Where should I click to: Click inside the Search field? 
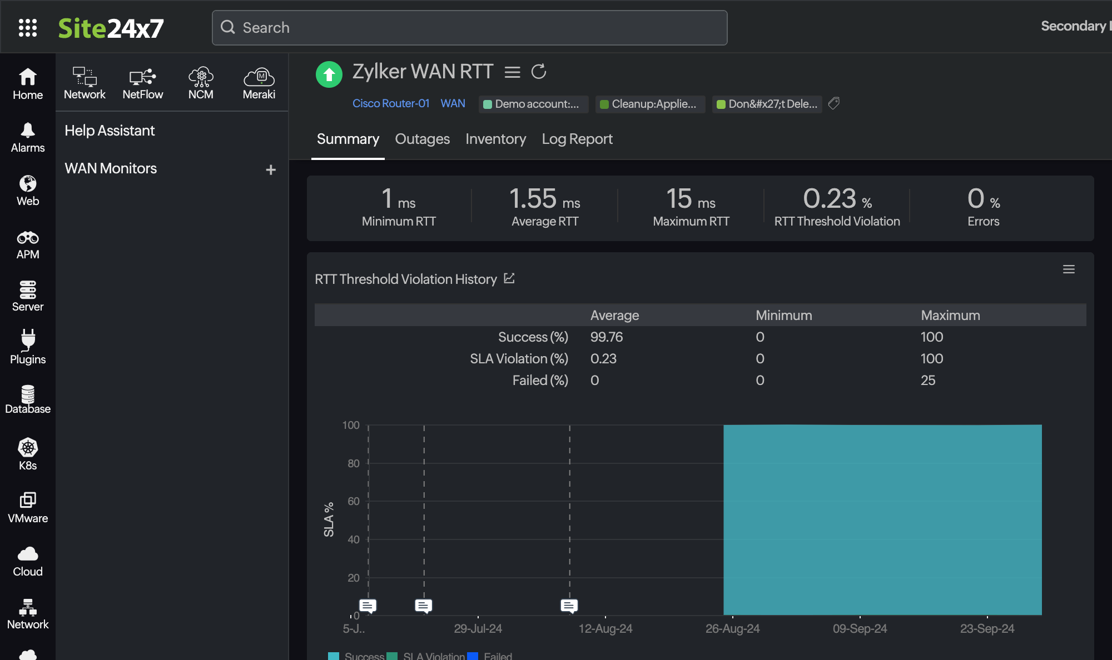[x=470, y=27]
